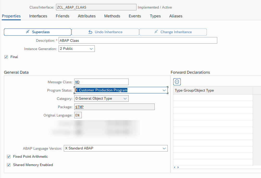Open the Category dropdown list
261x178 pixels.
[125, 98]
